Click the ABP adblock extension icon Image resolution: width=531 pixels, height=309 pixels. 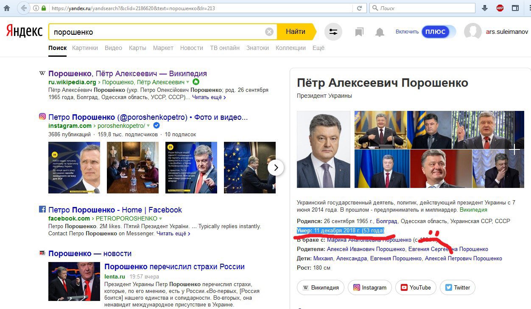coord(500,8)
